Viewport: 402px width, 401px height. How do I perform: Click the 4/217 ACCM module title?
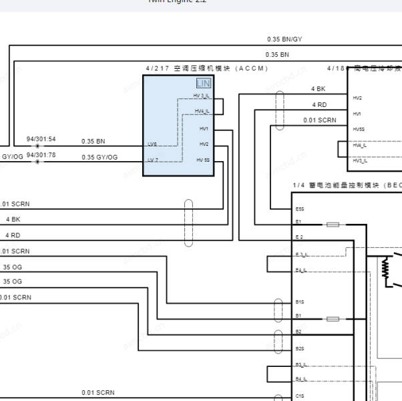coord(206,68)
